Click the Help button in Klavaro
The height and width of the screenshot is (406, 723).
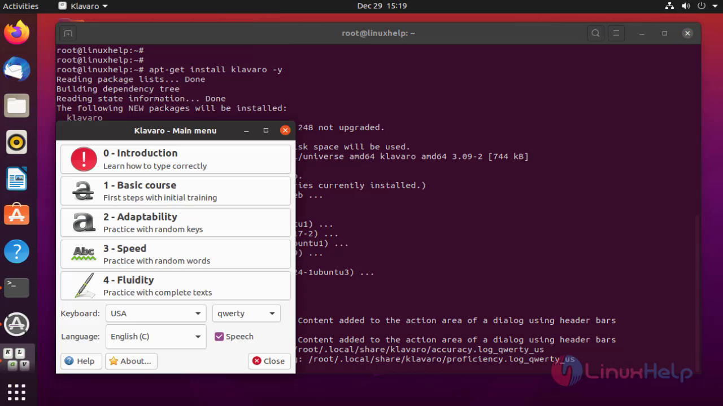pos(81,361)
